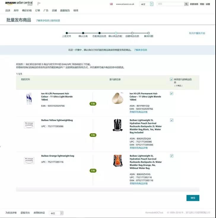This screenshot has height=218, width=216.
Task: Click the hair colour tube thumbnail
Action: coord(29,99)
